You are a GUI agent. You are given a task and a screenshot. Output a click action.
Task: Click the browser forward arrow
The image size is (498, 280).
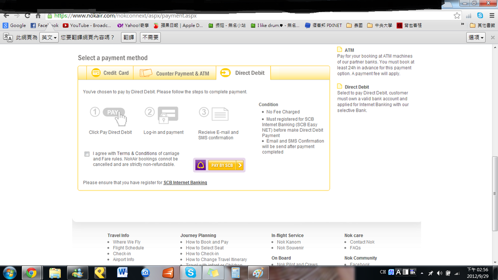pyautogui.click(x=17, y=16)
